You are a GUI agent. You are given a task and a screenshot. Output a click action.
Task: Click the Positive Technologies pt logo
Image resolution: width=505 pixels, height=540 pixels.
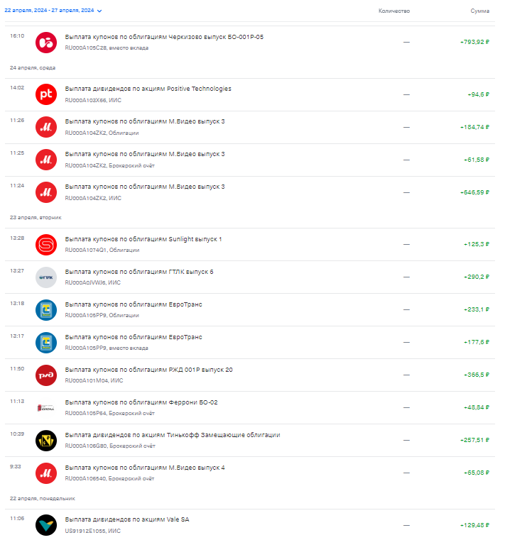click(x=46, y=94)
